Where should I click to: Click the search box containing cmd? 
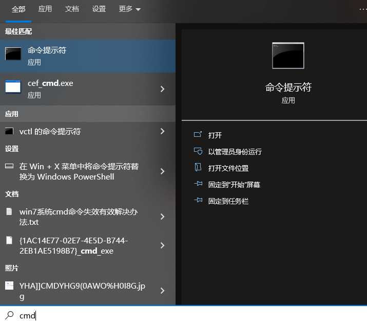click(x=184, y=313)
